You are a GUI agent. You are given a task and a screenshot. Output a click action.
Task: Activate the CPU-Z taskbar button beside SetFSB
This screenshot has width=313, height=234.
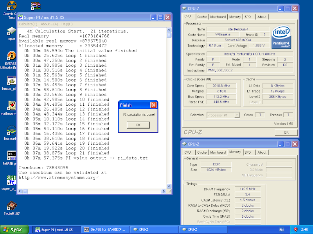(154, 230)
